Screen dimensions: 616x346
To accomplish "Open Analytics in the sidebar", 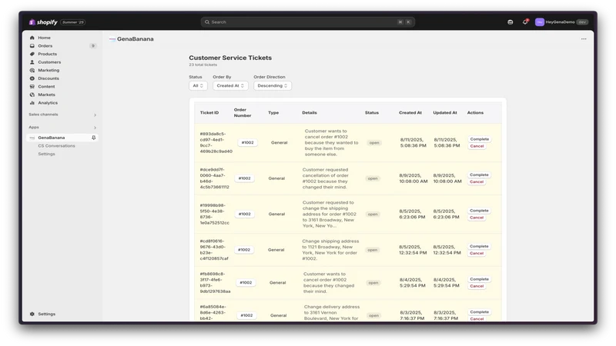I will coord(48,103).
